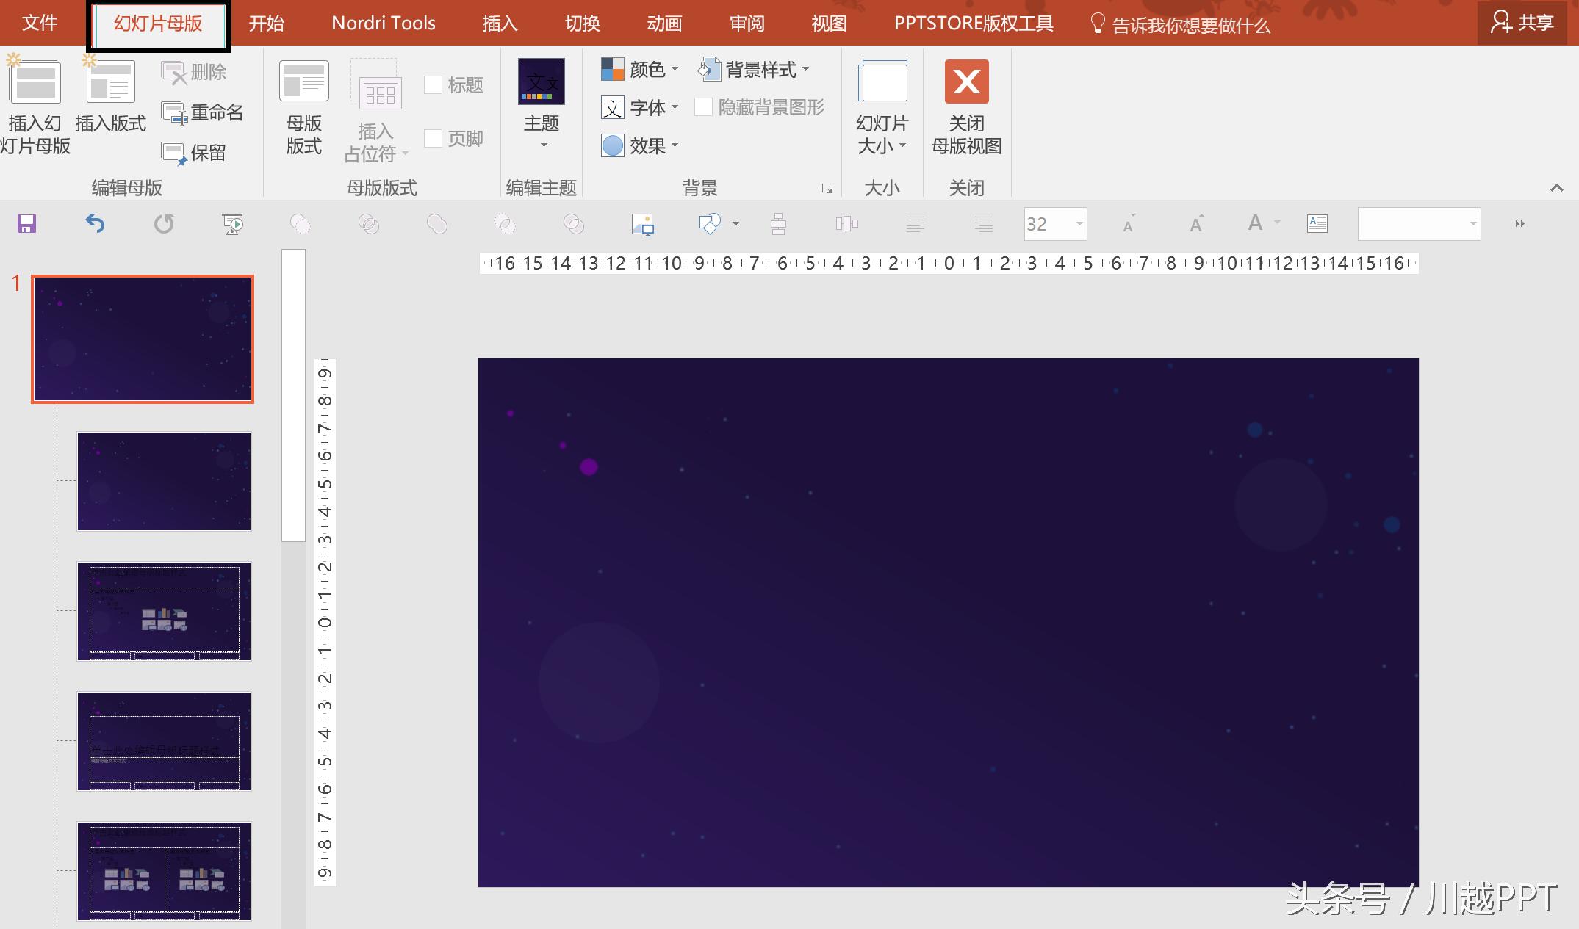Enable the 标题 (Title) checkbox
Image resolution: width=1579 pixels, height=929 pixels.
(434, 84)
